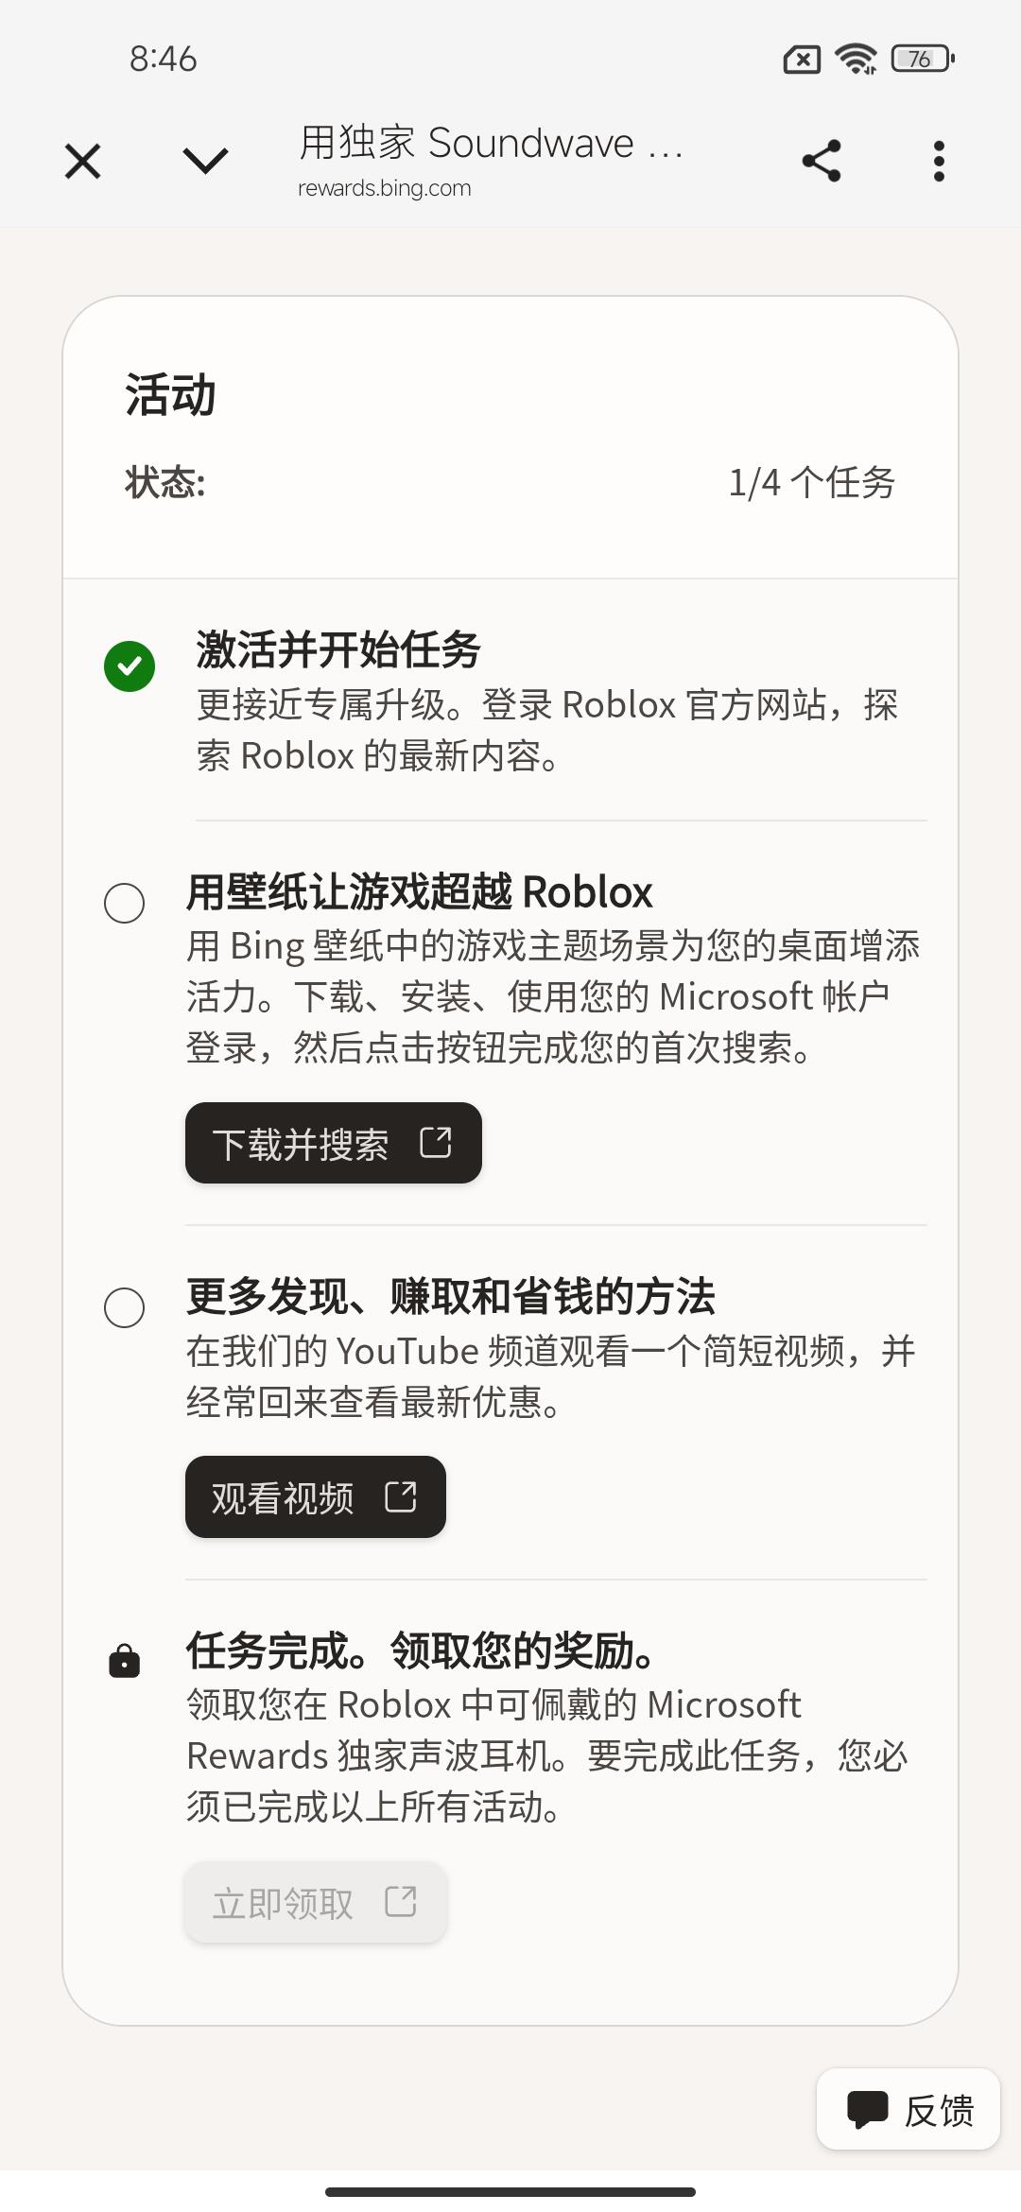Select the circle beside 用壁纸让游戏超越 Roblox
This screenshot has width=1021, height=2212.
coord(124,903)
